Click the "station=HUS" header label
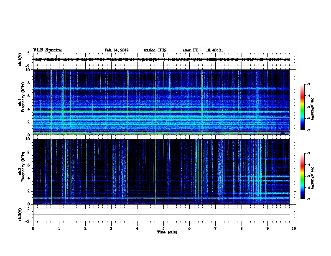 tap(155, 50)
